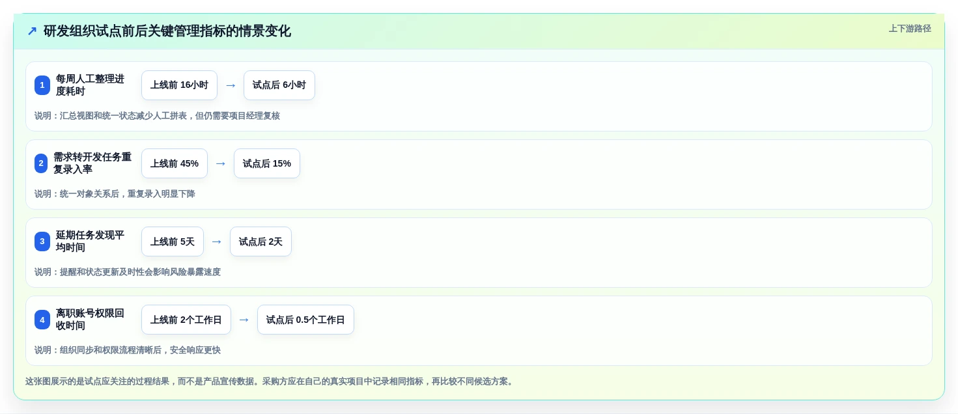Screen dimensions: 958x414
Task: Click the number 2 badge
Action: [x=41, y=163]
